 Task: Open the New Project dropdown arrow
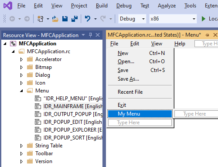pos(48,19)
